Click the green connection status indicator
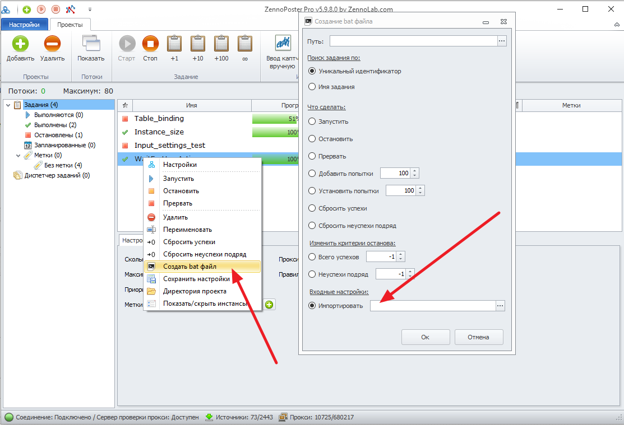624x425 pixels. click(9, 418)
